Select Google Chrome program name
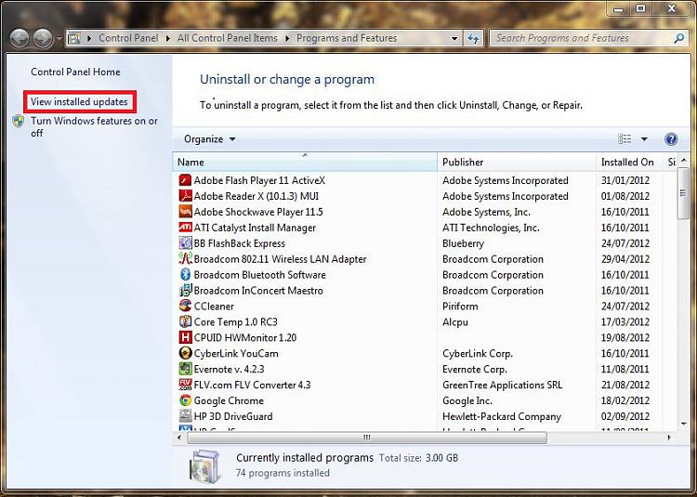The image size is (697, 497). click(x=229, y=400)
